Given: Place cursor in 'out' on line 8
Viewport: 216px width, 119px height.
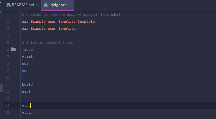Looking at the screenshot, I should (x=25, y=64).
